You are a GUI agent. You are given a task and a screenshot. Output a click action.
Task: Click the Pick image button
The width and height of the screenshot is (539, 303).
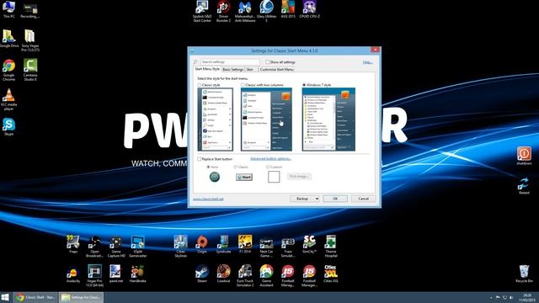tap(300, 176)
